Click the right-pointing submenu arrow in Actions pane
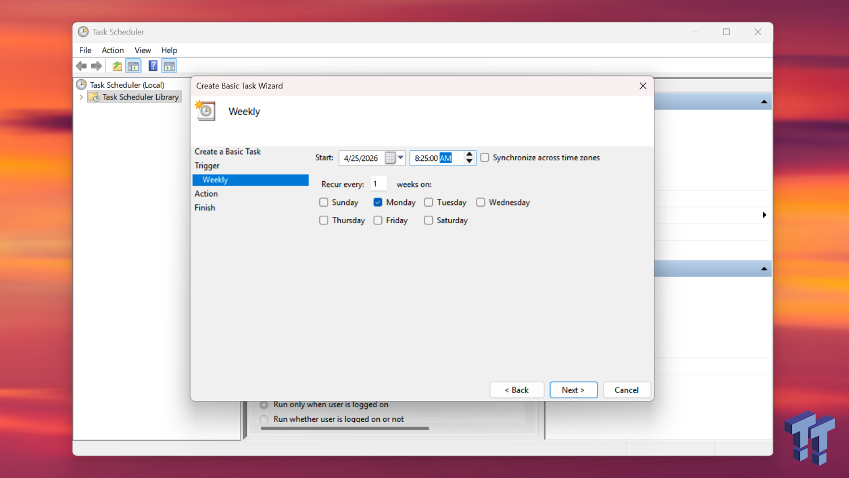The width and height of the screenshot is (849, 478). point(764,215)
